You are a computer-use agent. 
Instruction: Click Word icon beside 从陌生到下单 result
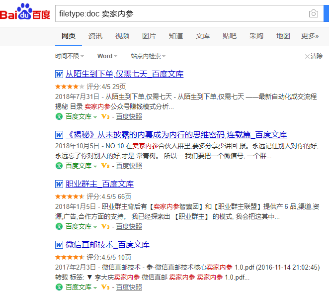pos(59,74)
